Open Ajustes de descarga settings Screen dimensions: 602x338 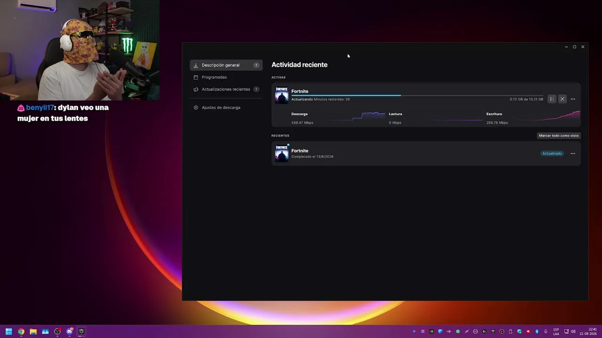226,108
